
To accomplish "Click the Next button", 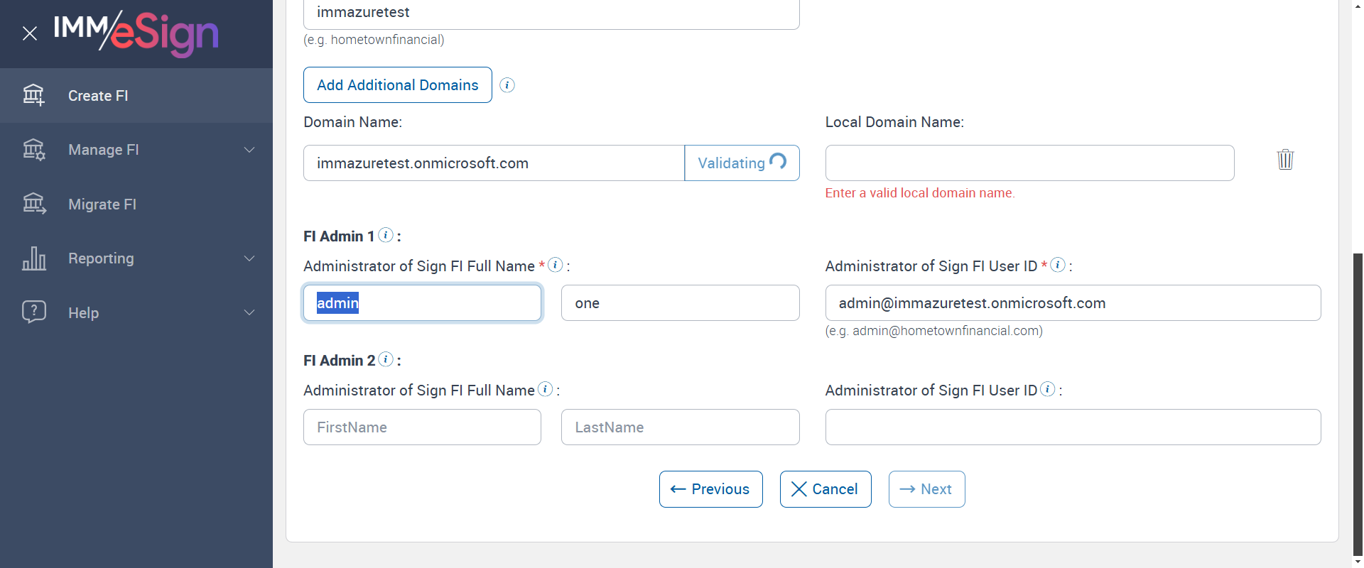I will click(x=926, y=489).
